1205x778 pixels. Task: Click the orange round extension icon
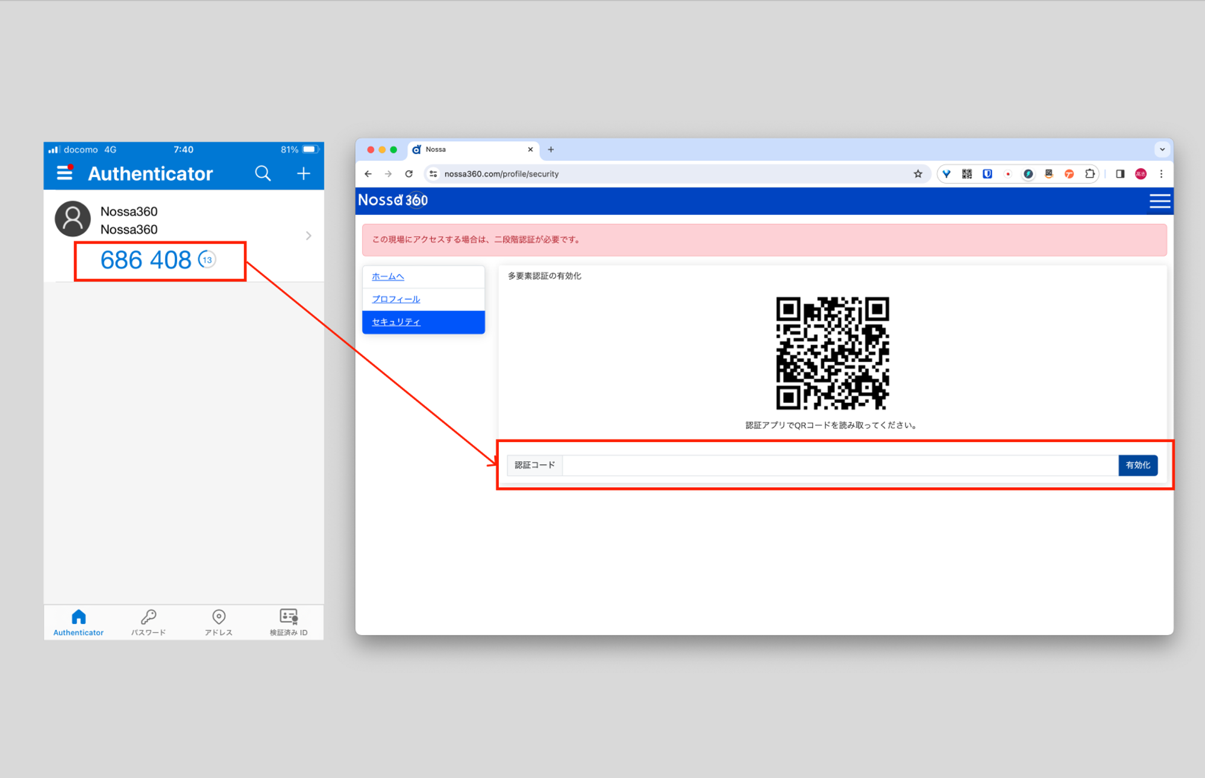[x=1069, y=174]
